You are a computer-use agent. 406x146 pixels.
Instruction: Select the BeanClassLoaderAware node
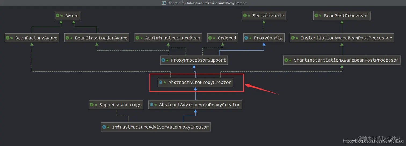(97, 38)
